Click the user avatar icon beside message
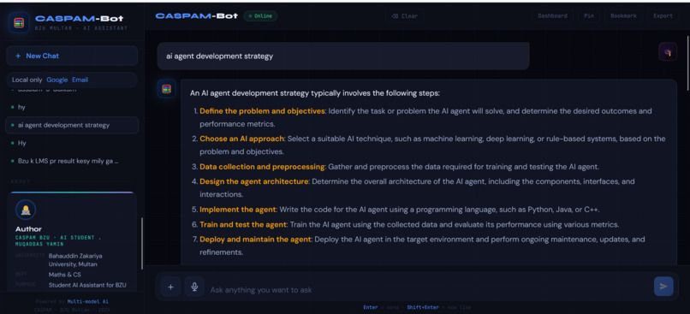Viewport: 690px width, 314px height. (668, 52)
